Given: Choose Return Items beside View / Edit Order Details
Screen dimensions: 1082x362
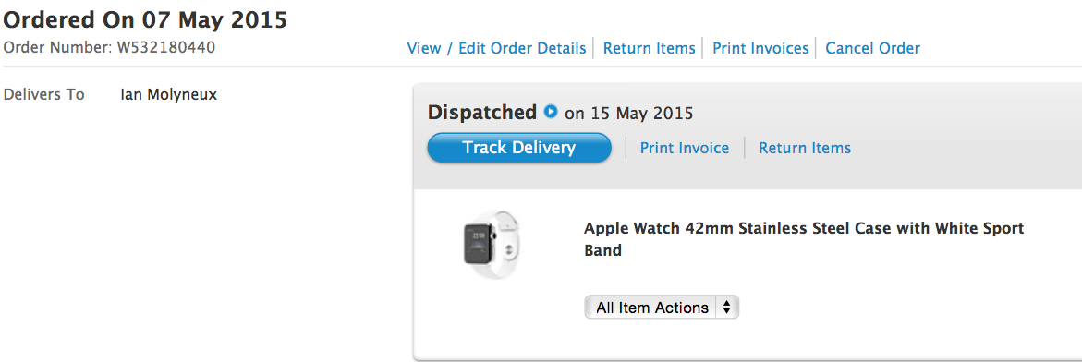Looking at the screenshot, I should point(650,48).
